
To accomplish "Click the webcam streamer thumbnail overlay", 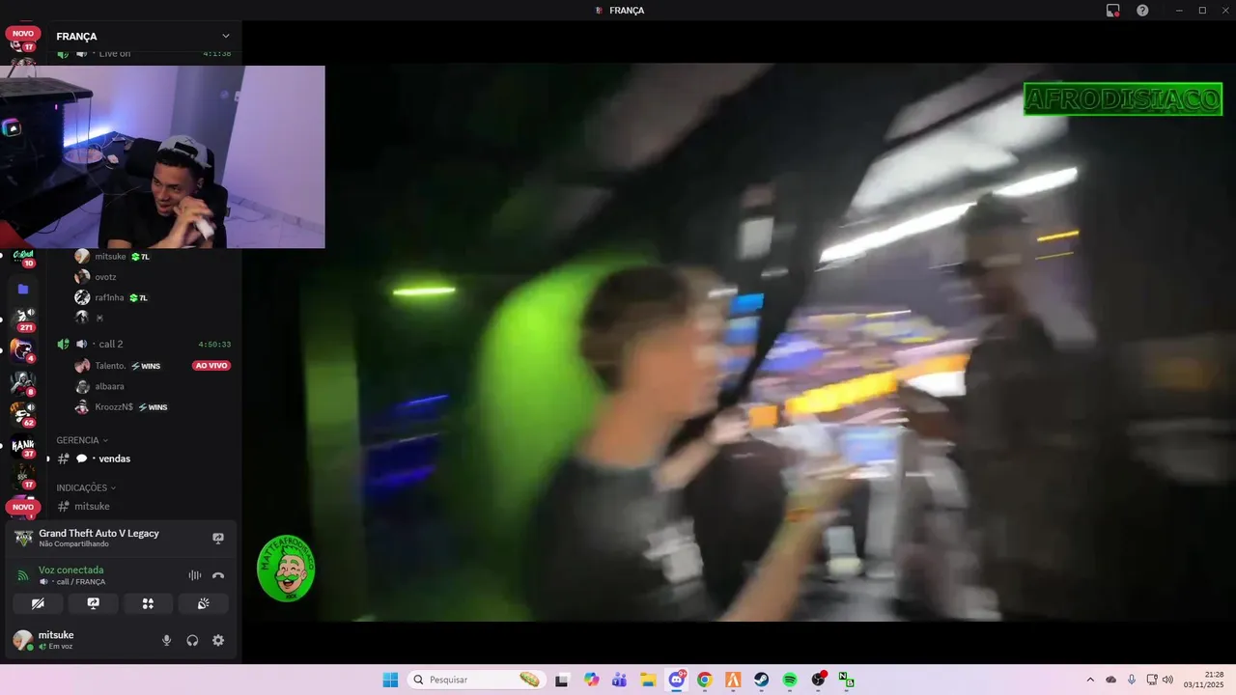I will (x=162, y=156).
